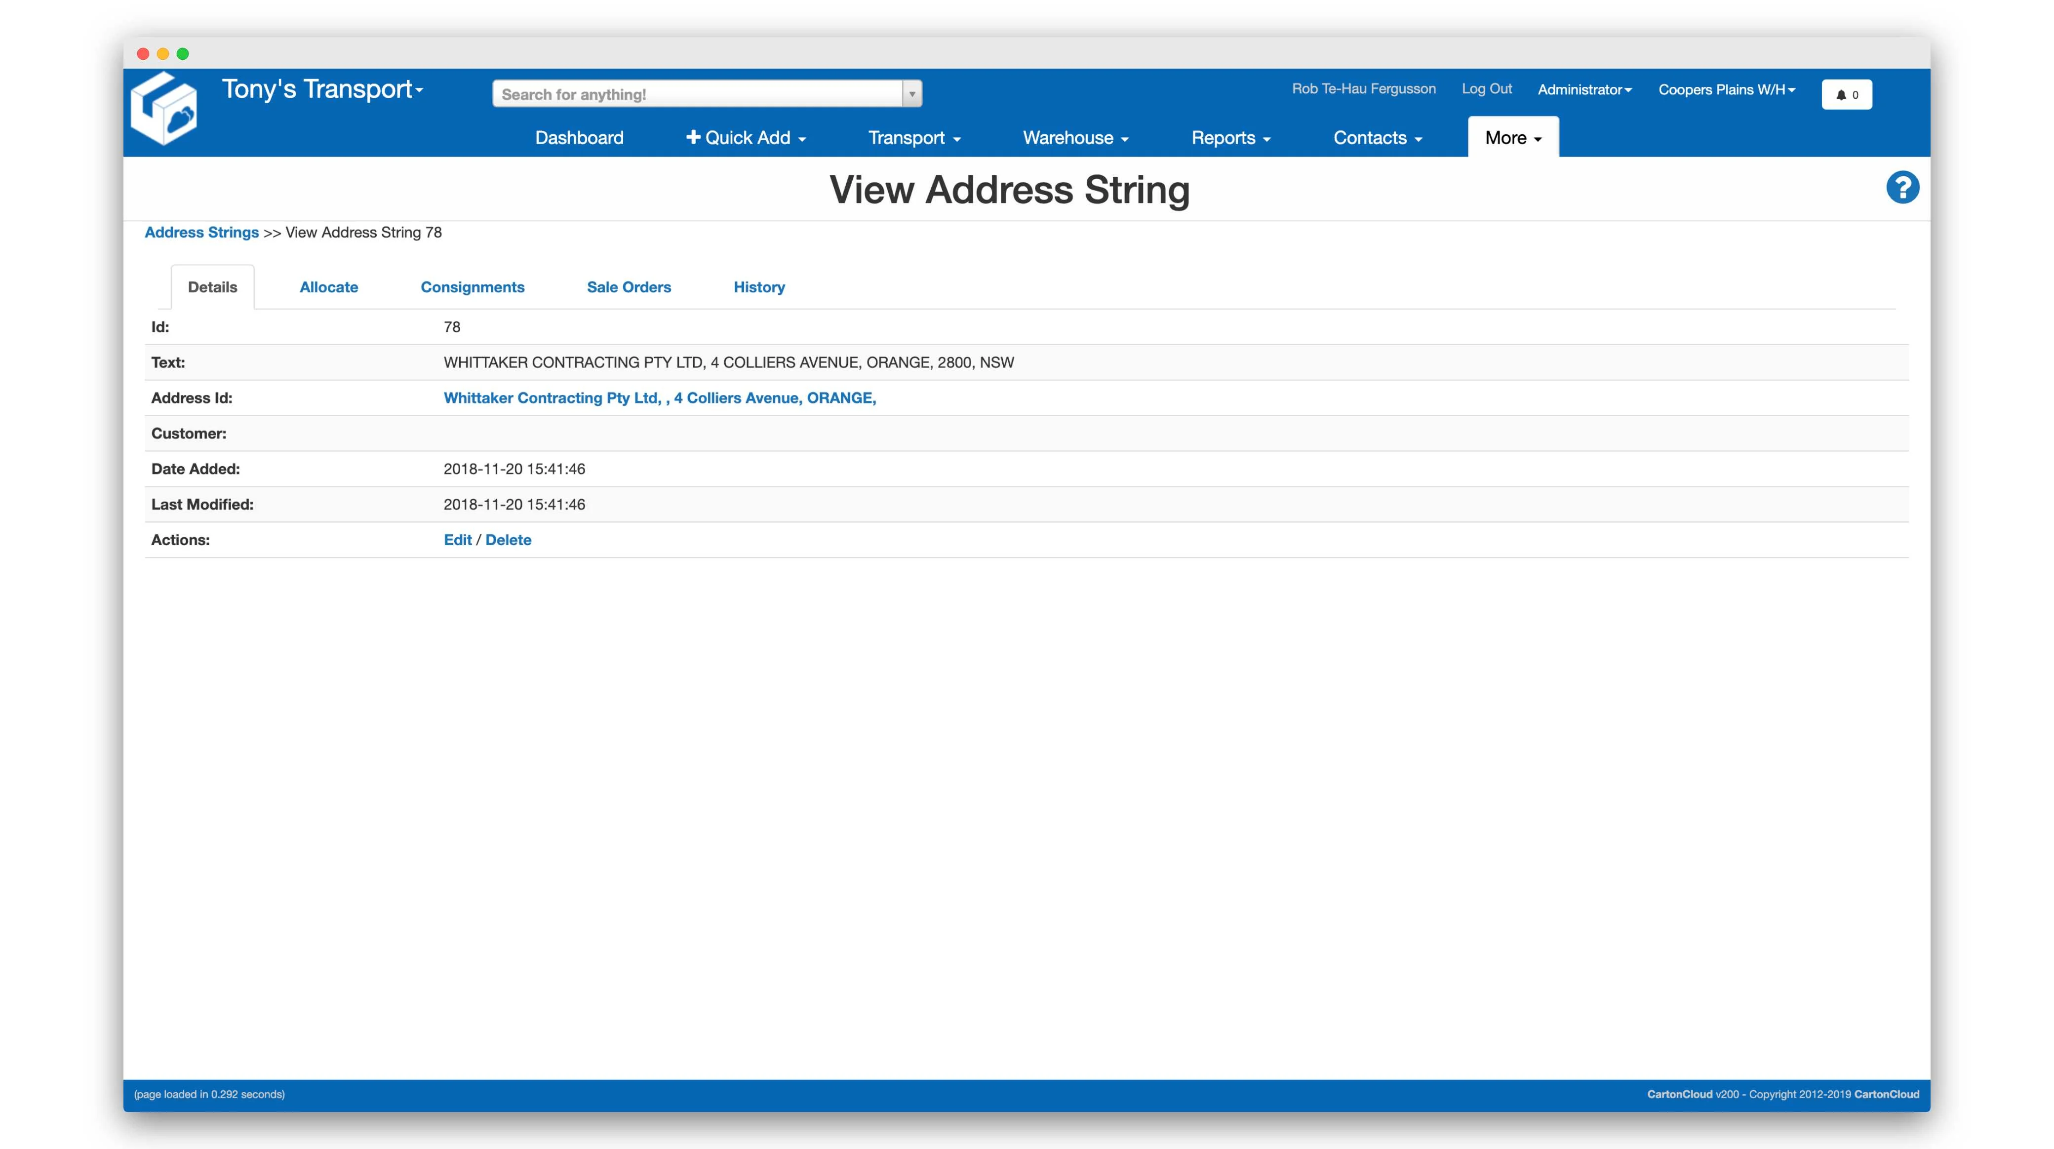Open the Whittaker Contracting address link
Image resolution: width=2054 pixels, height=1149 pixels.
click(659, 397)
